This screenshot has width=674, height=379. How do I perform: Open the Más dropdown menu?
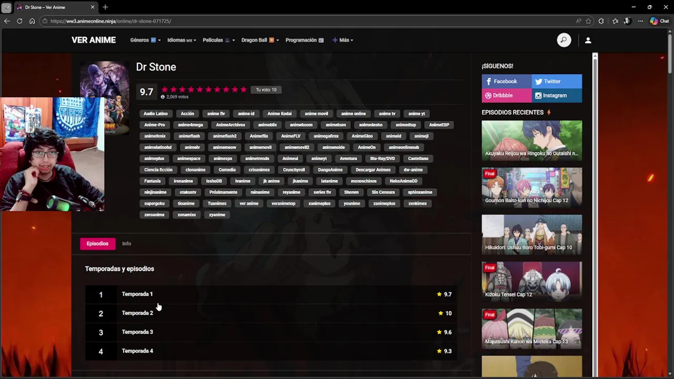[342, 40]
